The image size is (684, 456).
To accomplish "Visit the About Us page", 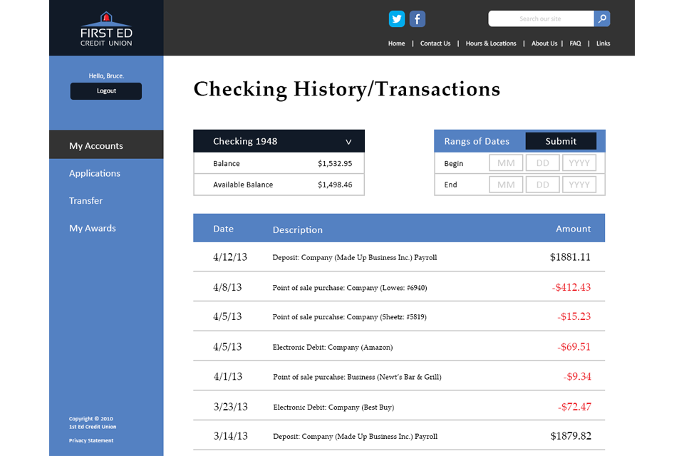I will pyautogui.click(x=544, y=43).
